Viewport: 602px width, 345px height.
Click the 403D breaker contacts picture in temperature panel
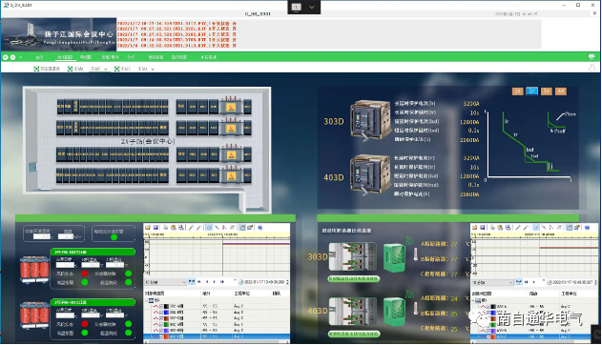353,312
